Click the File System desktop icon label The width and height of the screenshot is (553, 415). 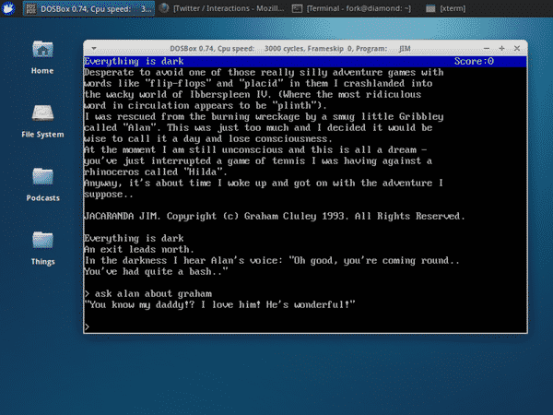(x=42, y=135)
